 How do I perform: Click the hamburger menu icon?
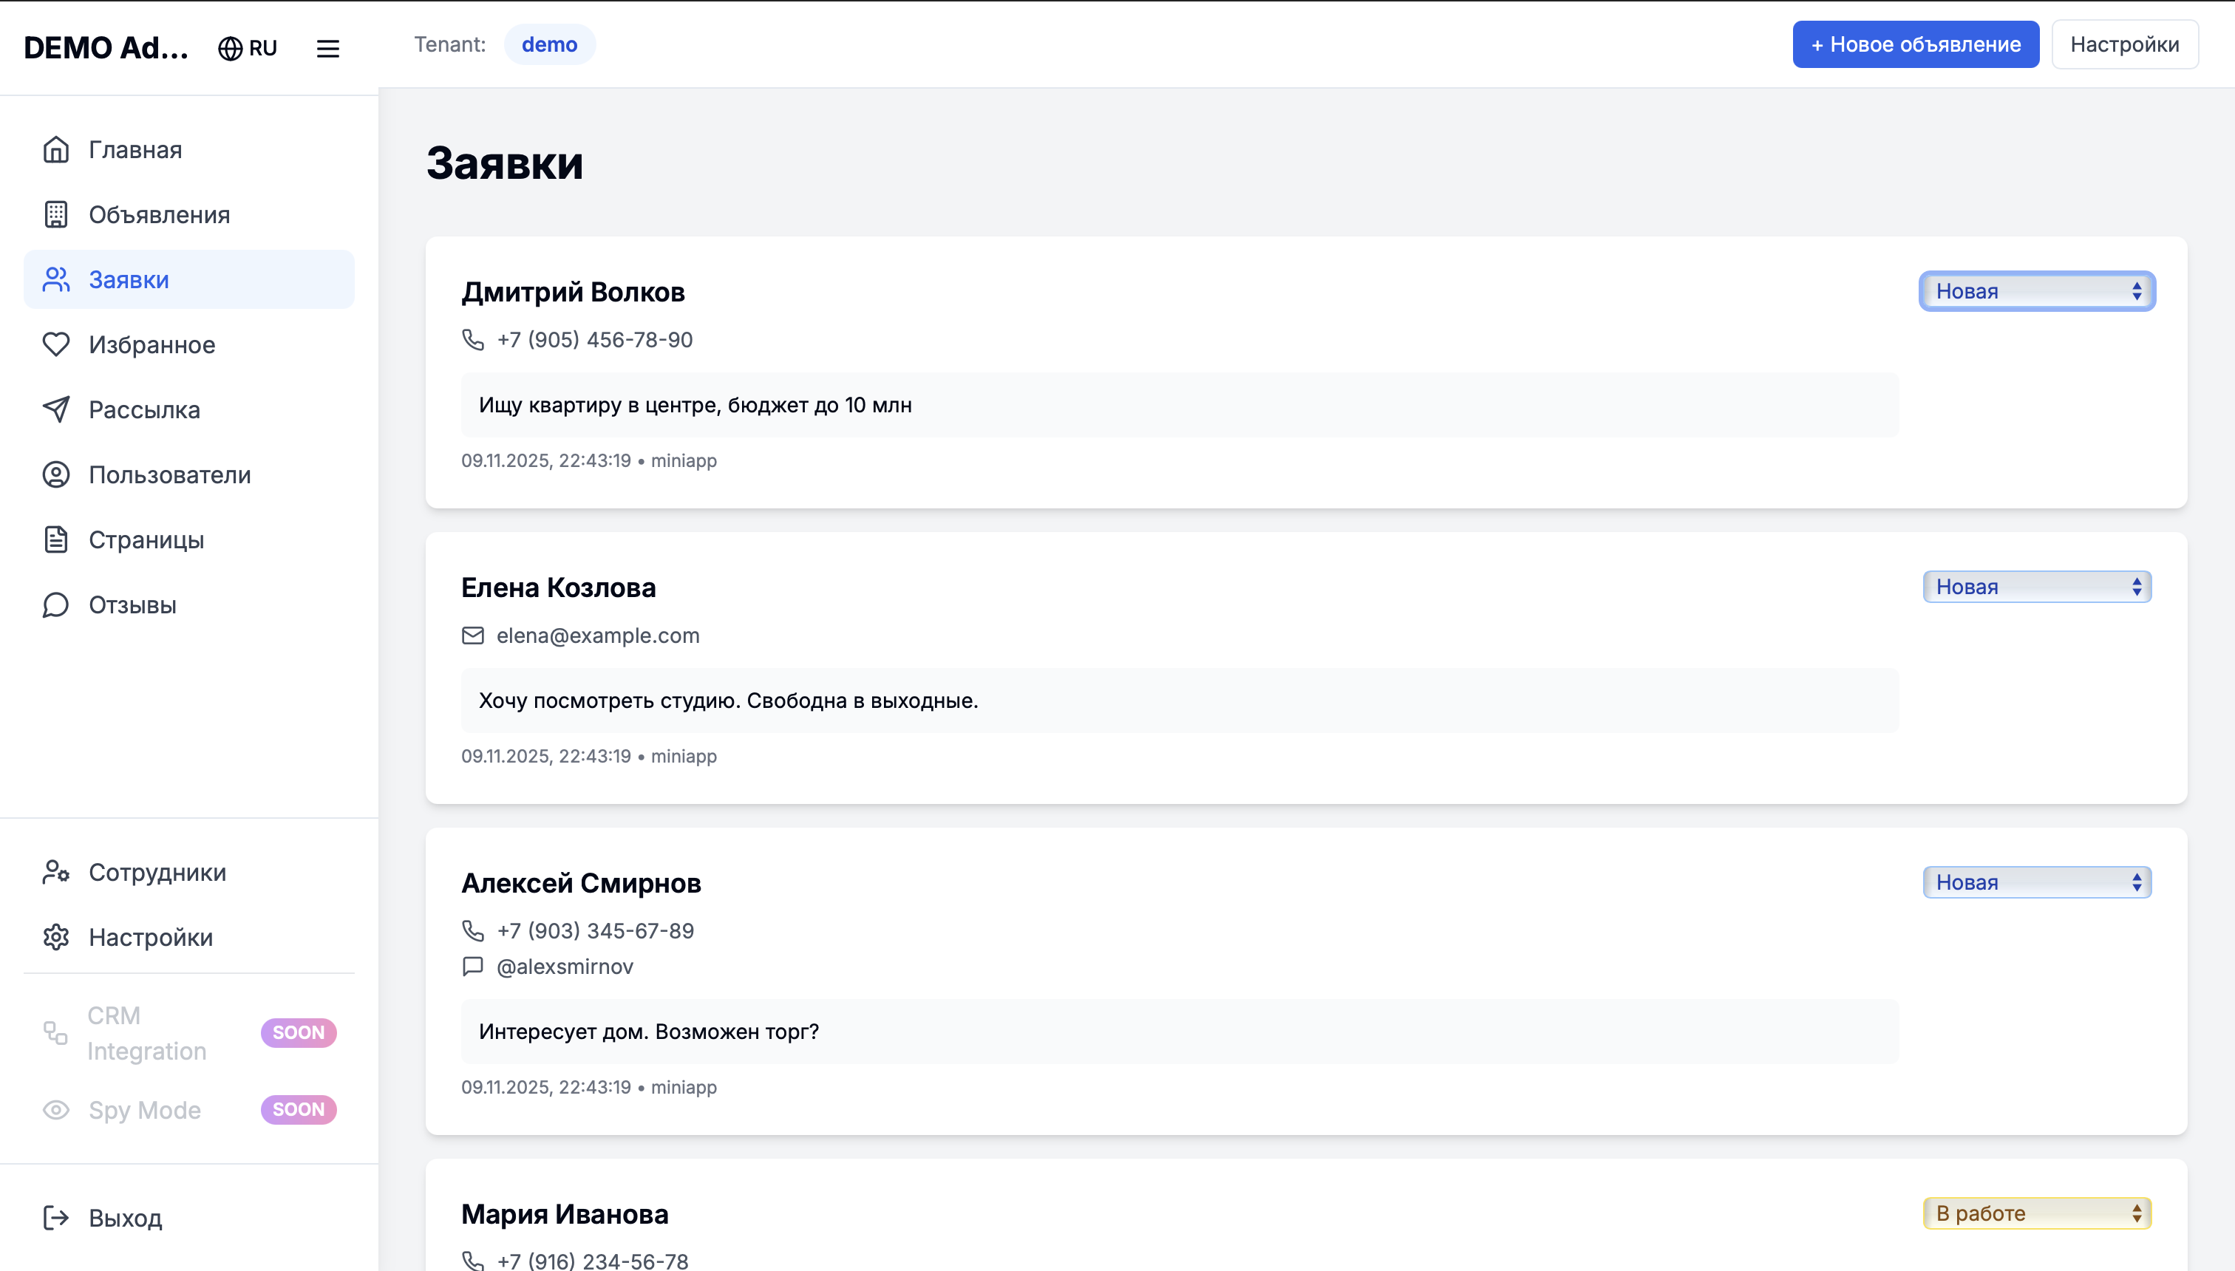click(x=327, y=48)
